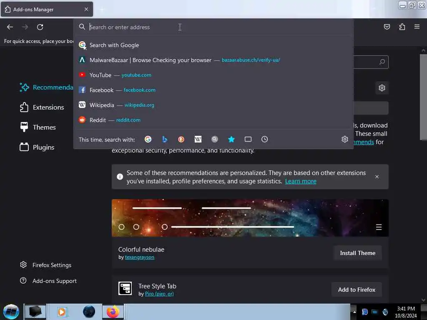Switch to the Recommendations category
The width and height of the screenshot is (427, 320).
click(x=46, y=87)
